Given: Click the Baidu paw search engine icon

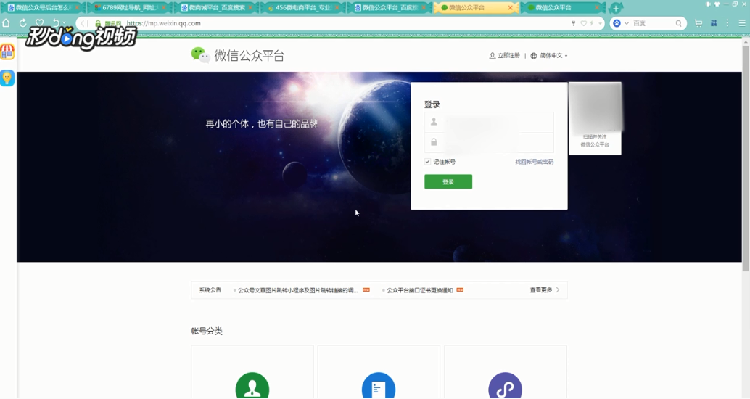Looking at the screenshot, I should coord(617,23).
